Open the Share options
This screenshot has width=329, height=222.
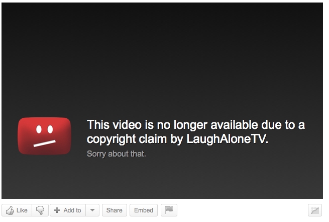click(x=115, y=210)
